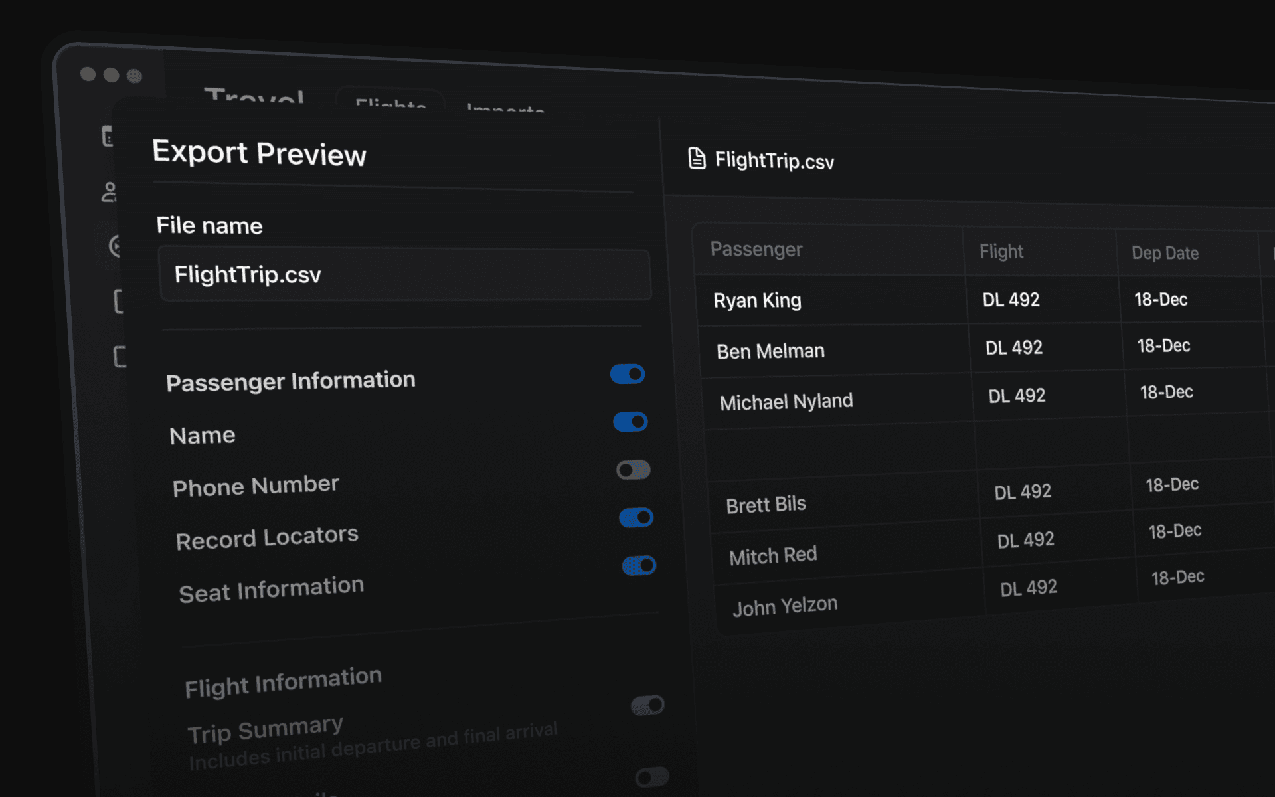The width and height of the screenshot is (1275, 797).
Task: Click the circular icon in left sidebar
Action: 115,246
